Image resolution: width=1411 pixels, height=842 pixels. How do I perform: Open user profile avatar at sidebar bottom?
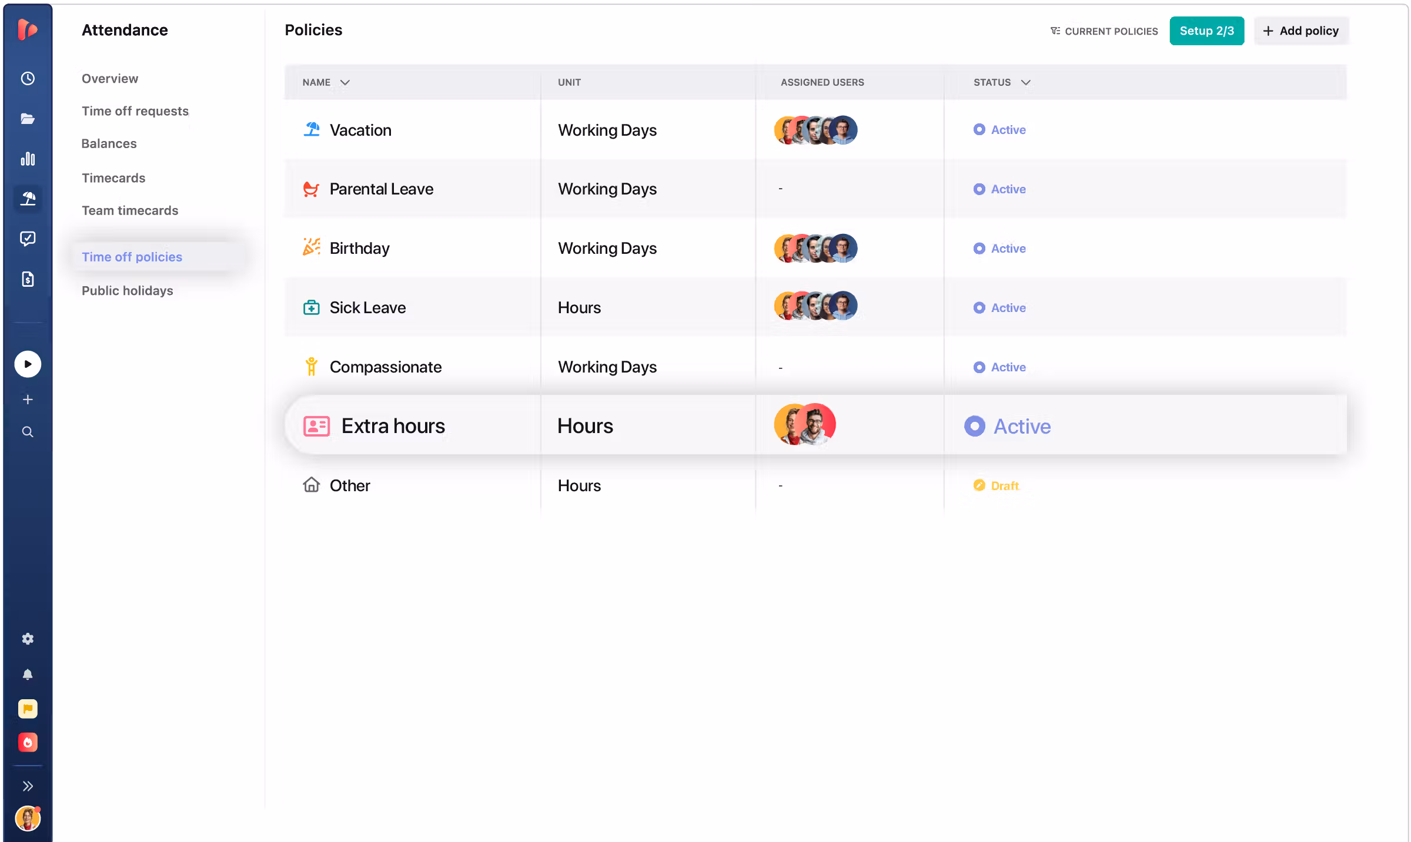click(x=28, y=818)
